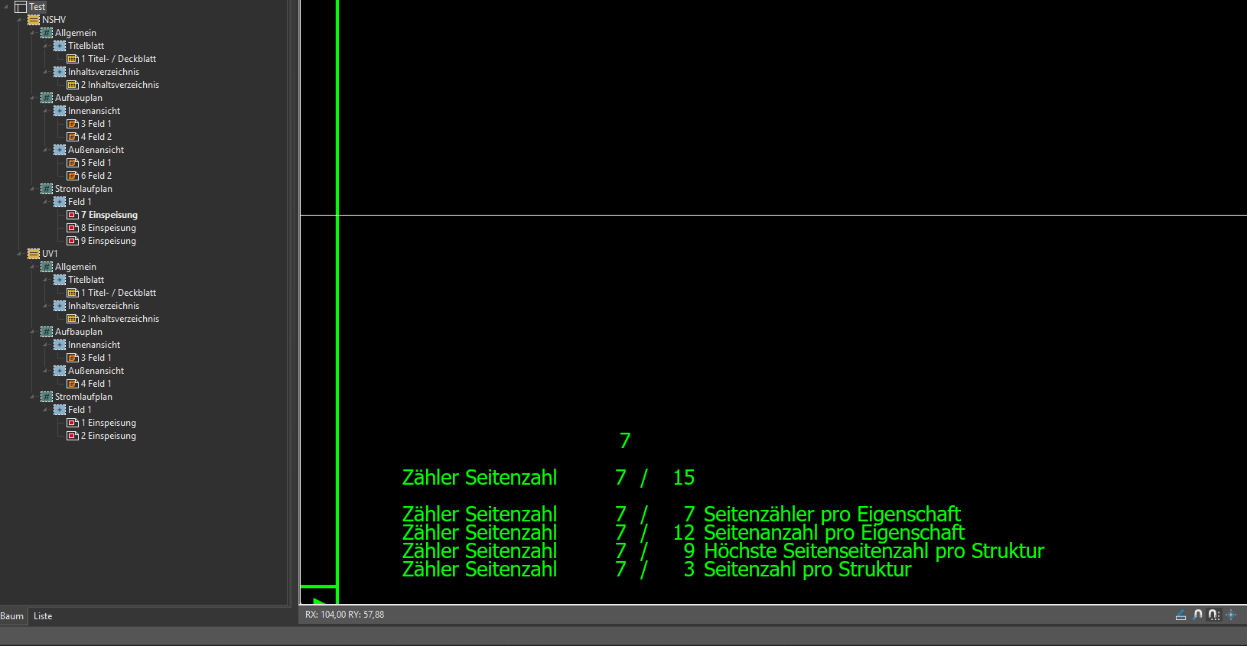The image size is (1247, 646).
Task: Click the Innenansicht icon under UV1
Action: pyautogui.click(x=60, y=345)
